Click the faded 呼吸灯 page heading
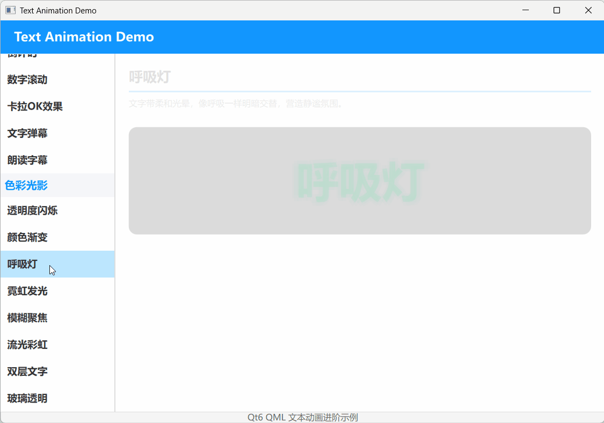 click(150, 77)
